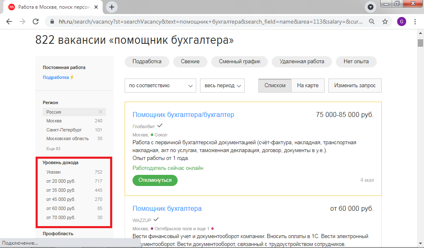Expand Еще 63 regions list
424x248 pixels.
tap(53, 148)
